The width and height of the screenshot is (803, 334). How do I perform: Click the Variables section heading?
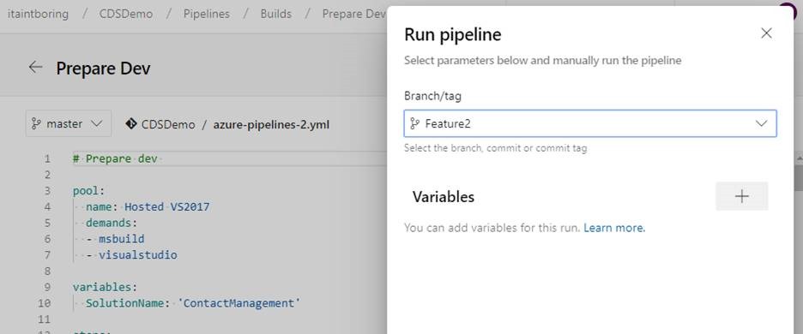click(443, 197)
